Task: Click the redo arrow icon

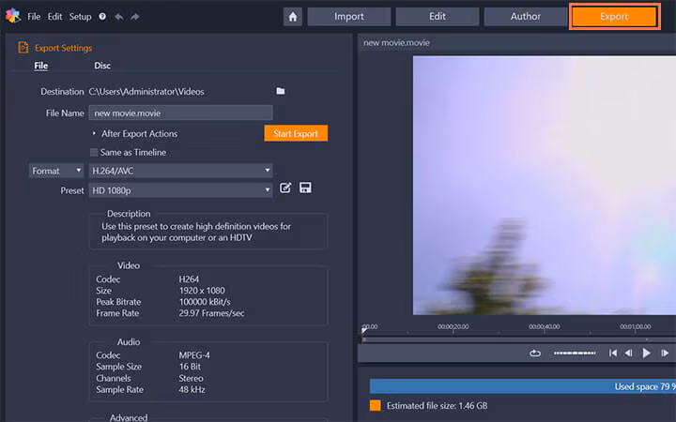Action: pyautogui.click(x=135, y=17)
